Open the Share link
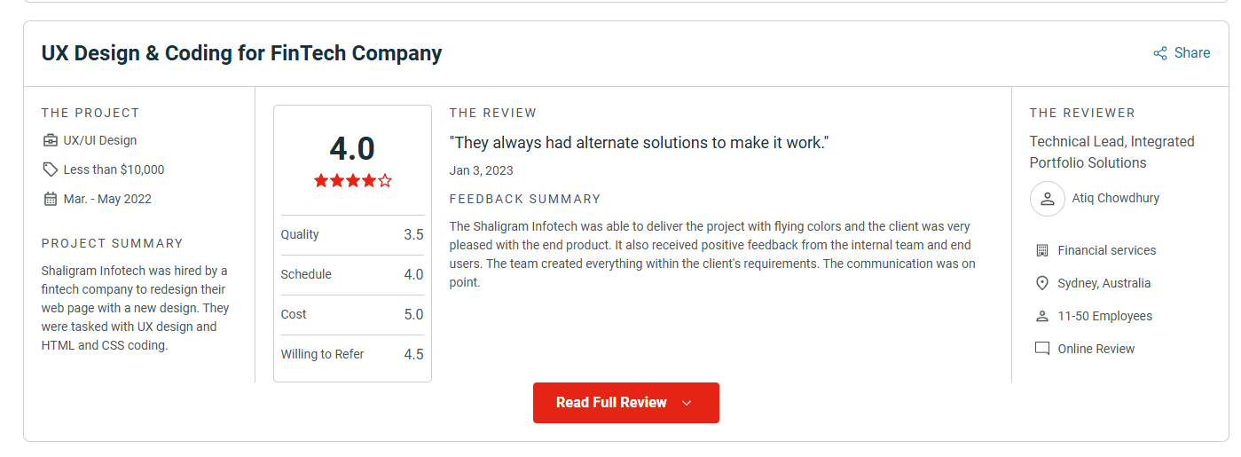Image resolution: width=1241 pixels, height=457 pixels. click(1191, 53)
